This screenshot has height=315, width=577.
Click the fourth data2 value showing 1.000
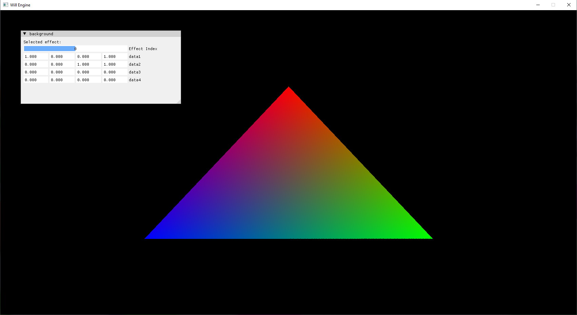click(x=115, y=64)
